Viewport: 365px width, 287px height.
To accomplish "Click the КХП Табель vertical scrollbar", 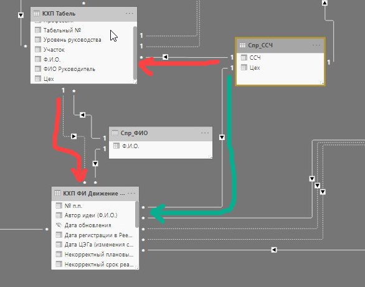I will [x=135, y=53].
